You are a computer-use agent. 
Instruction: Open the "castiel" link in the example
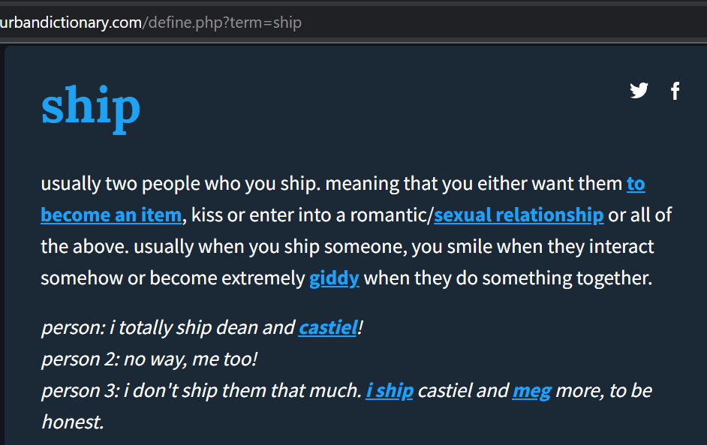coord(327,328)
